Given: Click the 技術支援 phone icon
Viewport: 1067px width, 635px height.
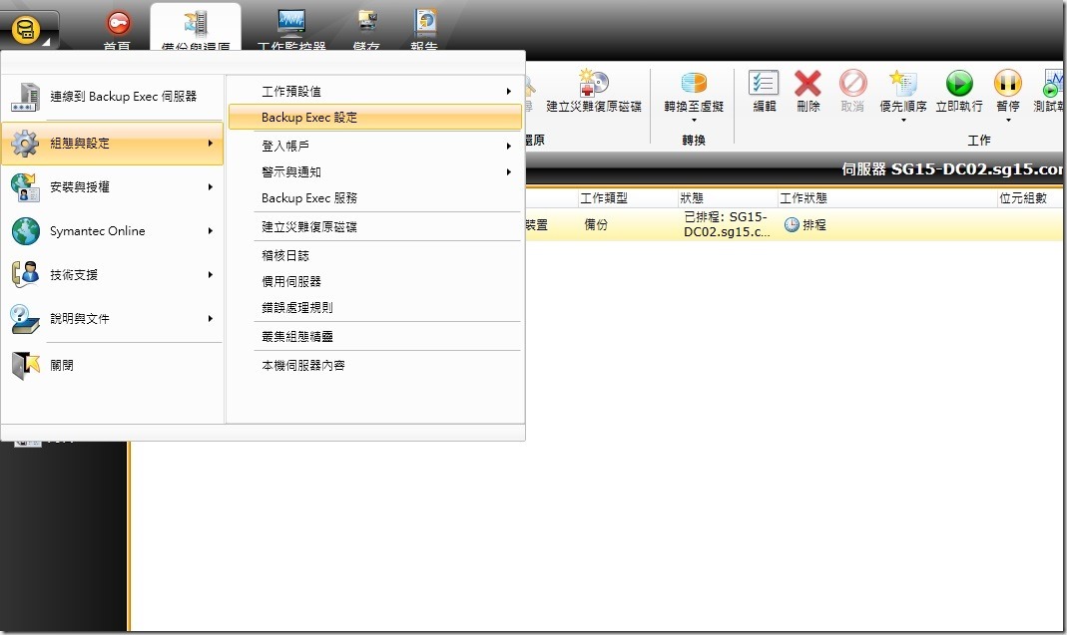Looking at the screenshot, I should coord(25,275).
